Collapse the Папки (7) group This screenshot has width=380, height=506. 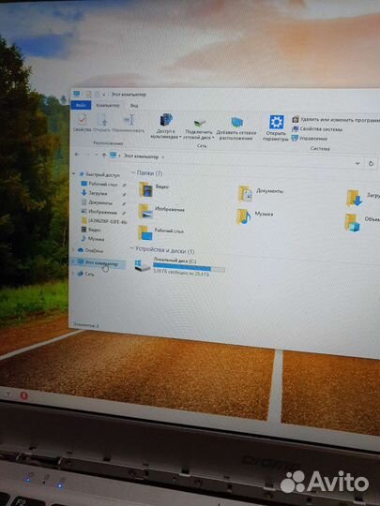point(133,173)
